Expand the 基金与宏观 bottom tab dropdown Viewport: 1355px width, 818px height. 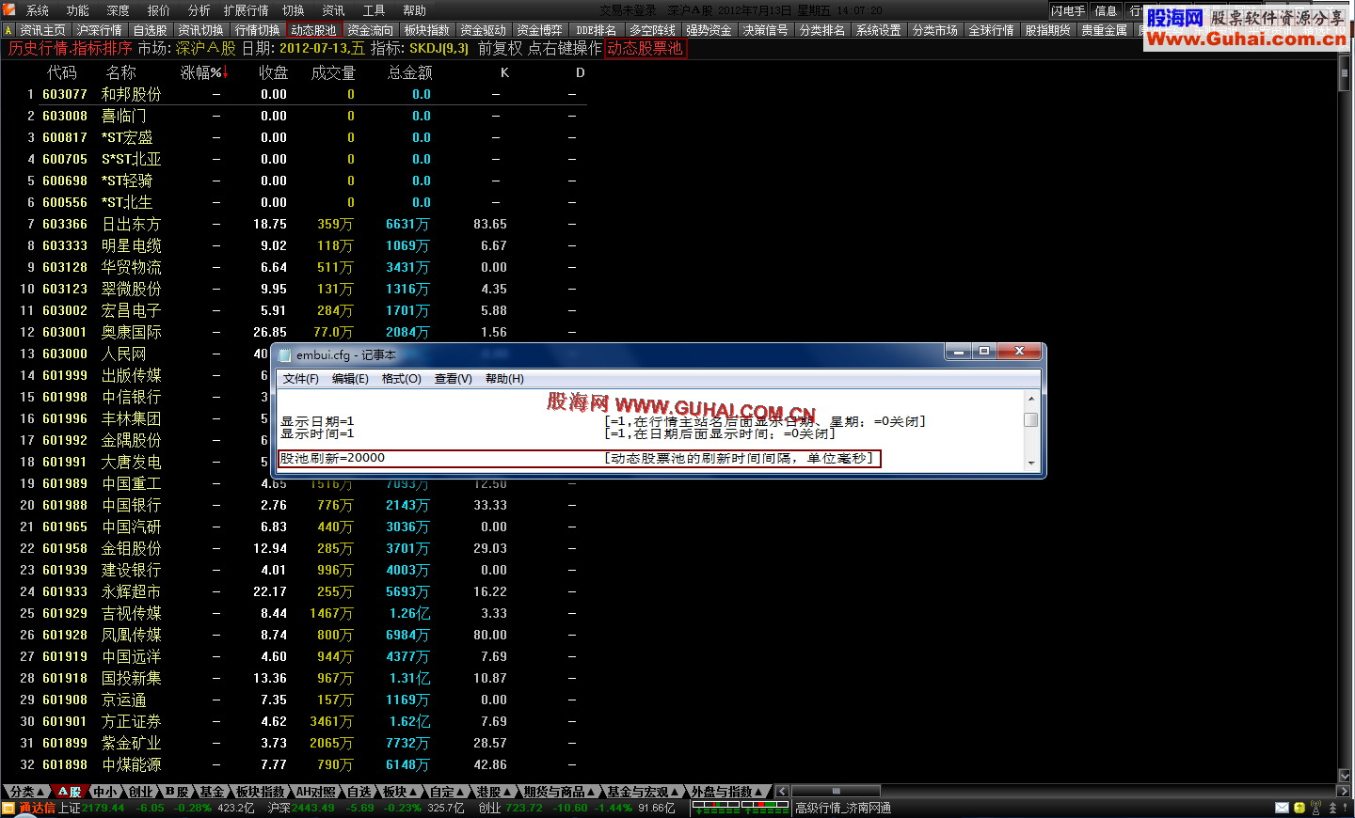point(643,792)
